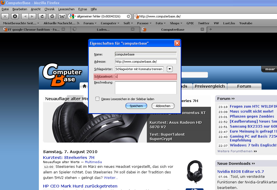
Task: Open the Bearbeiten menu
Action: pos(20,9)
